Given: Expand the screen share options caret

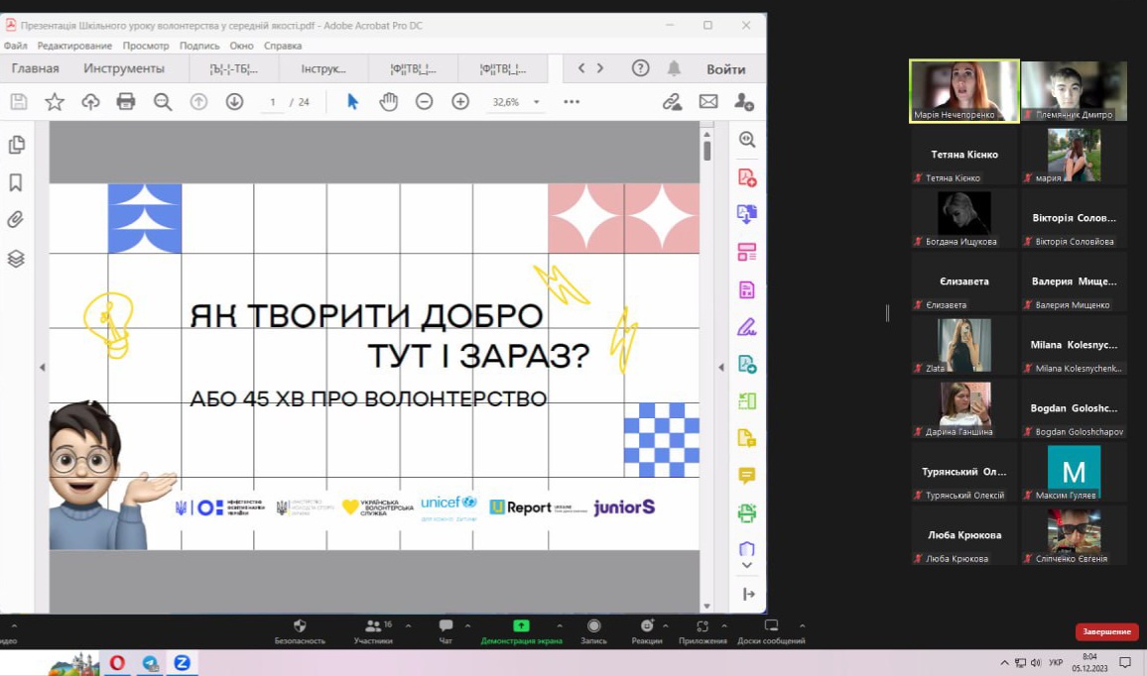Looking at the screenshot, I should [559, 625].
